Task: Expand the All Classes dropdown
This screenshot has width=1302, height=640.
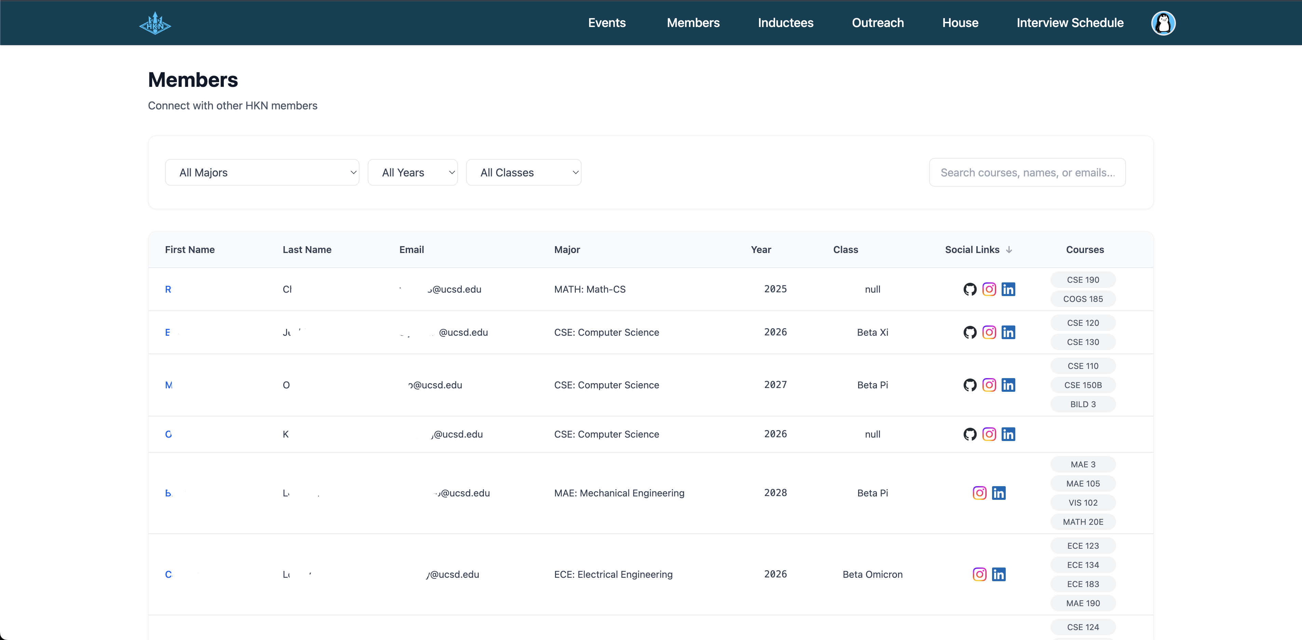Action: click(x=524, y=172)
